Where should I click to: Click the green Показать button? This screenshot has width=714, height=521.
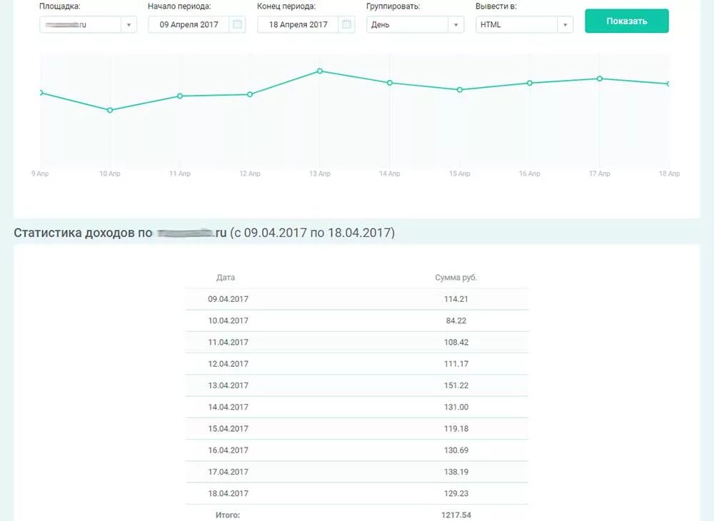pyautogui.click(x=626, y=21)
